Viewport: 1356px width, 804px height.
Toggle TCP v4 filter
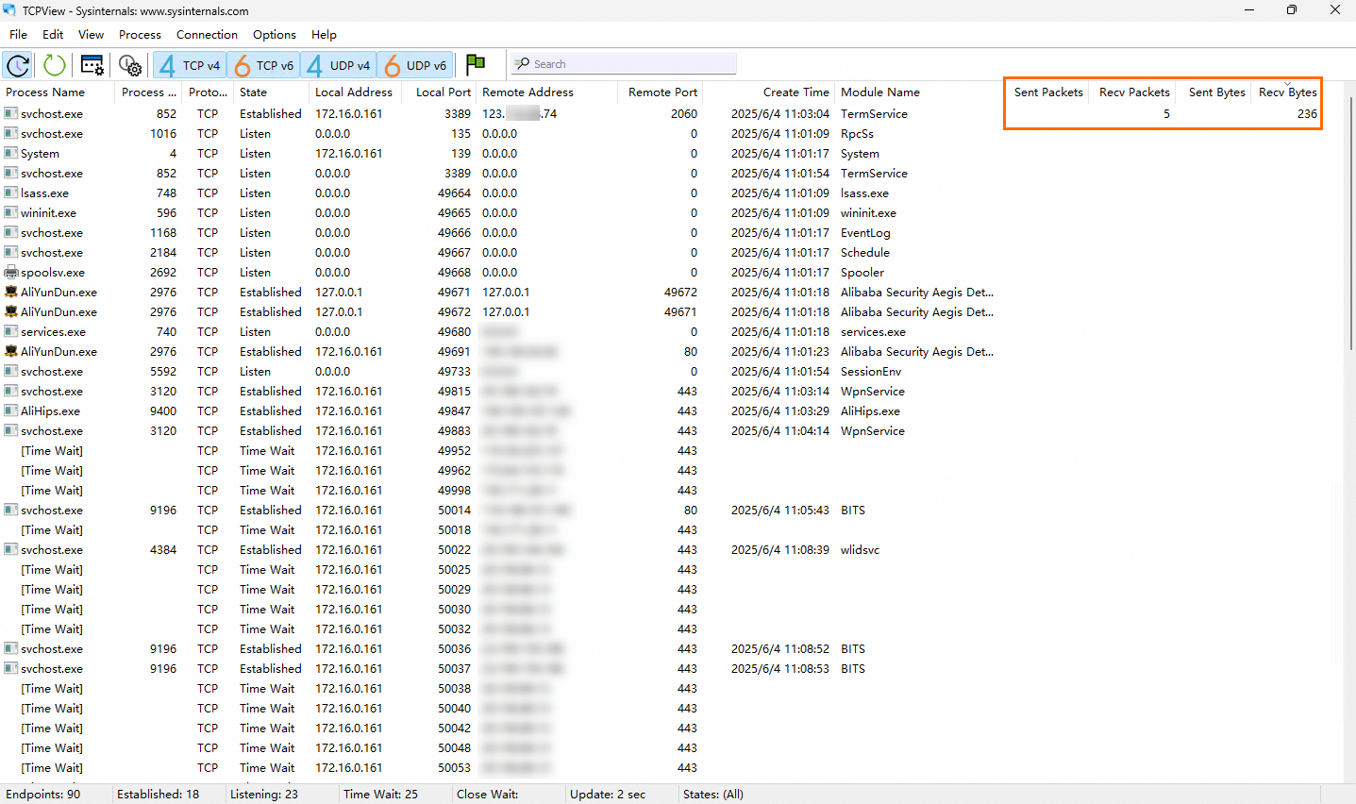point(189,65)
